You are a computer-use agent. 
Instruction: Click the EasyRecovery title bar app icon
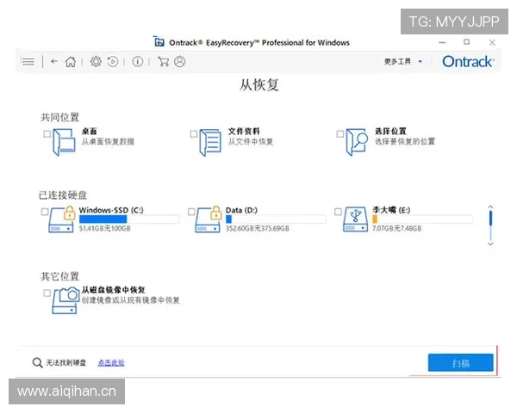click(x=159, y=41)
